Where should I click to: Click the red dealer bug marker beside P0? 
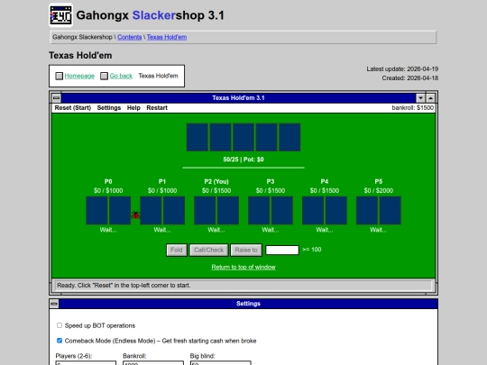coord(135,214)
